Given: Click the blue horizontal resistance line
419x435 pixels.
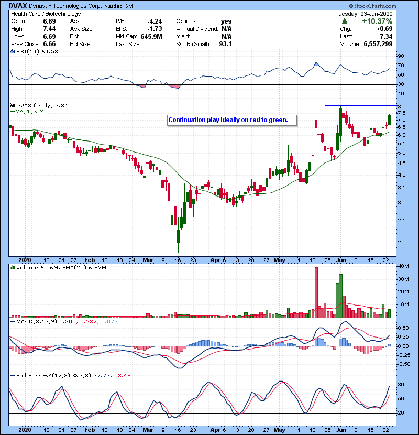Looking at the screenshot, I should click(367, 105).
